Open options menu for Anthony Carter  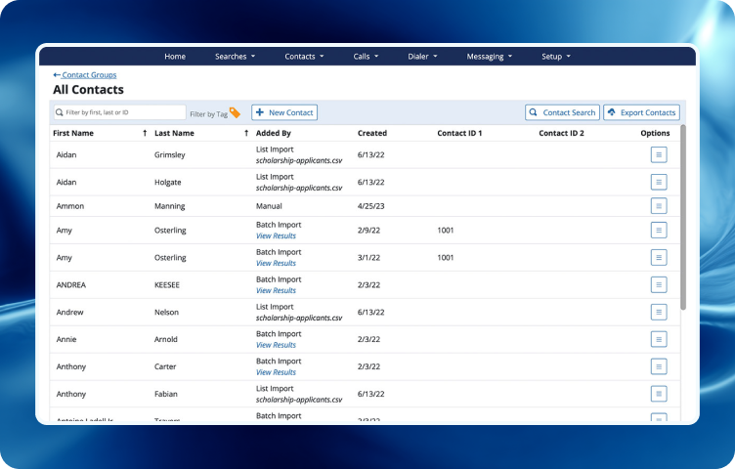click(x=659, y=366)
